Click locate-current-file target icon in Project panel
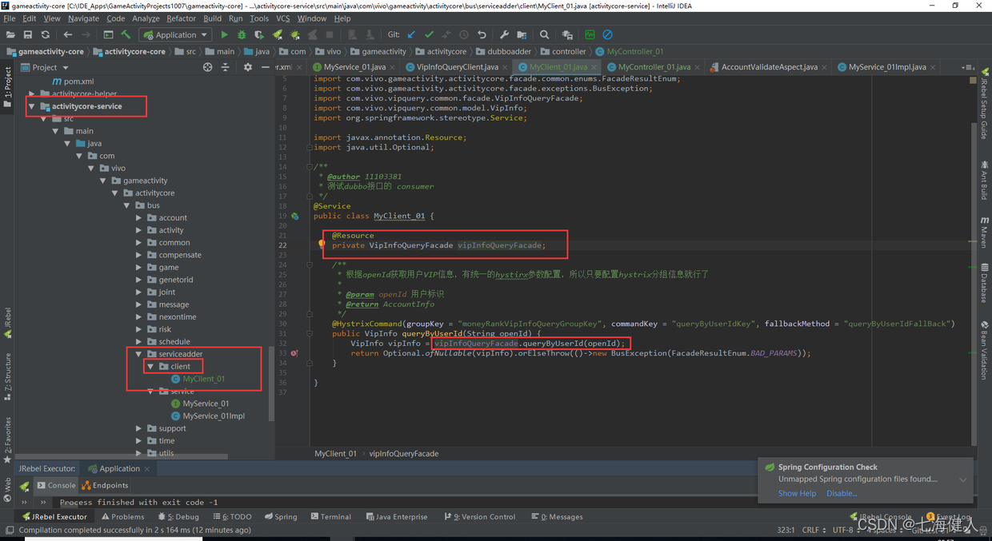Image resolution: width=992 pixels, height=541 pixels. coord(208,67)
